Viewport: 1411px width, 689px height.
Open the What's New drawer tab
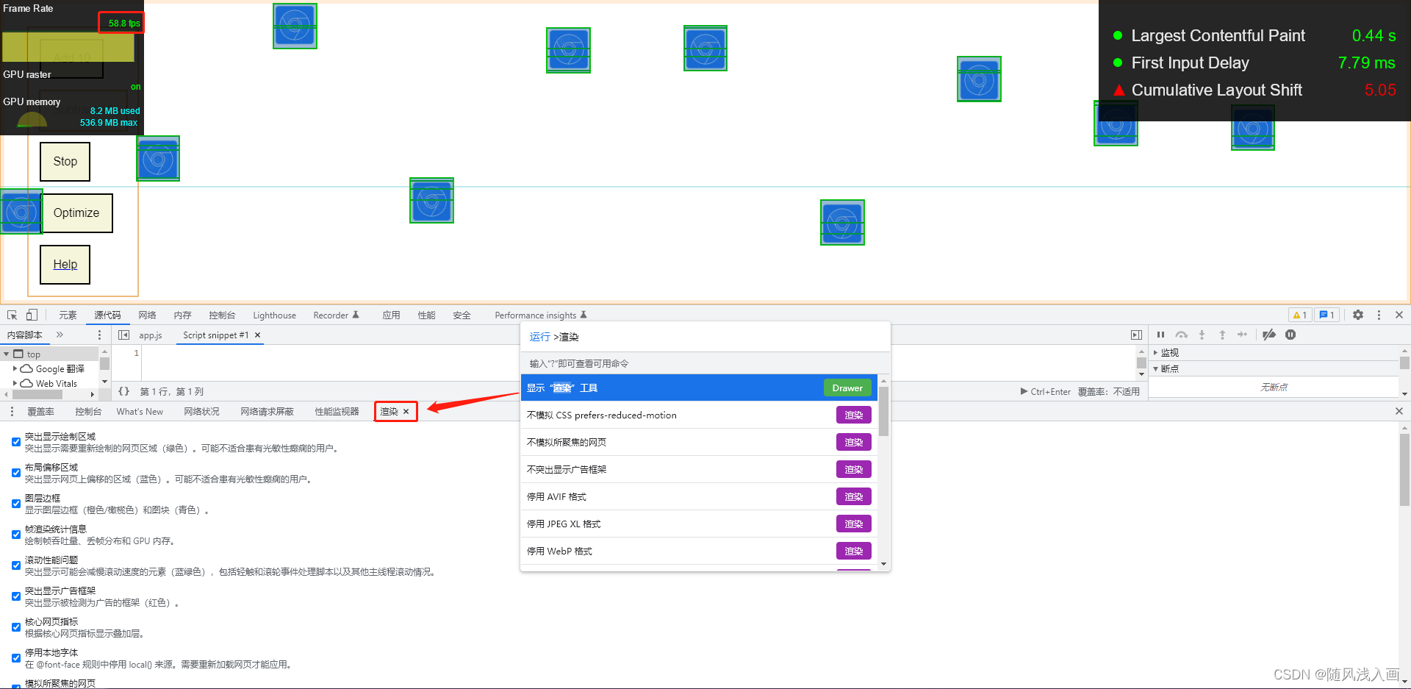pyautogui.click(x=140, y=411)
